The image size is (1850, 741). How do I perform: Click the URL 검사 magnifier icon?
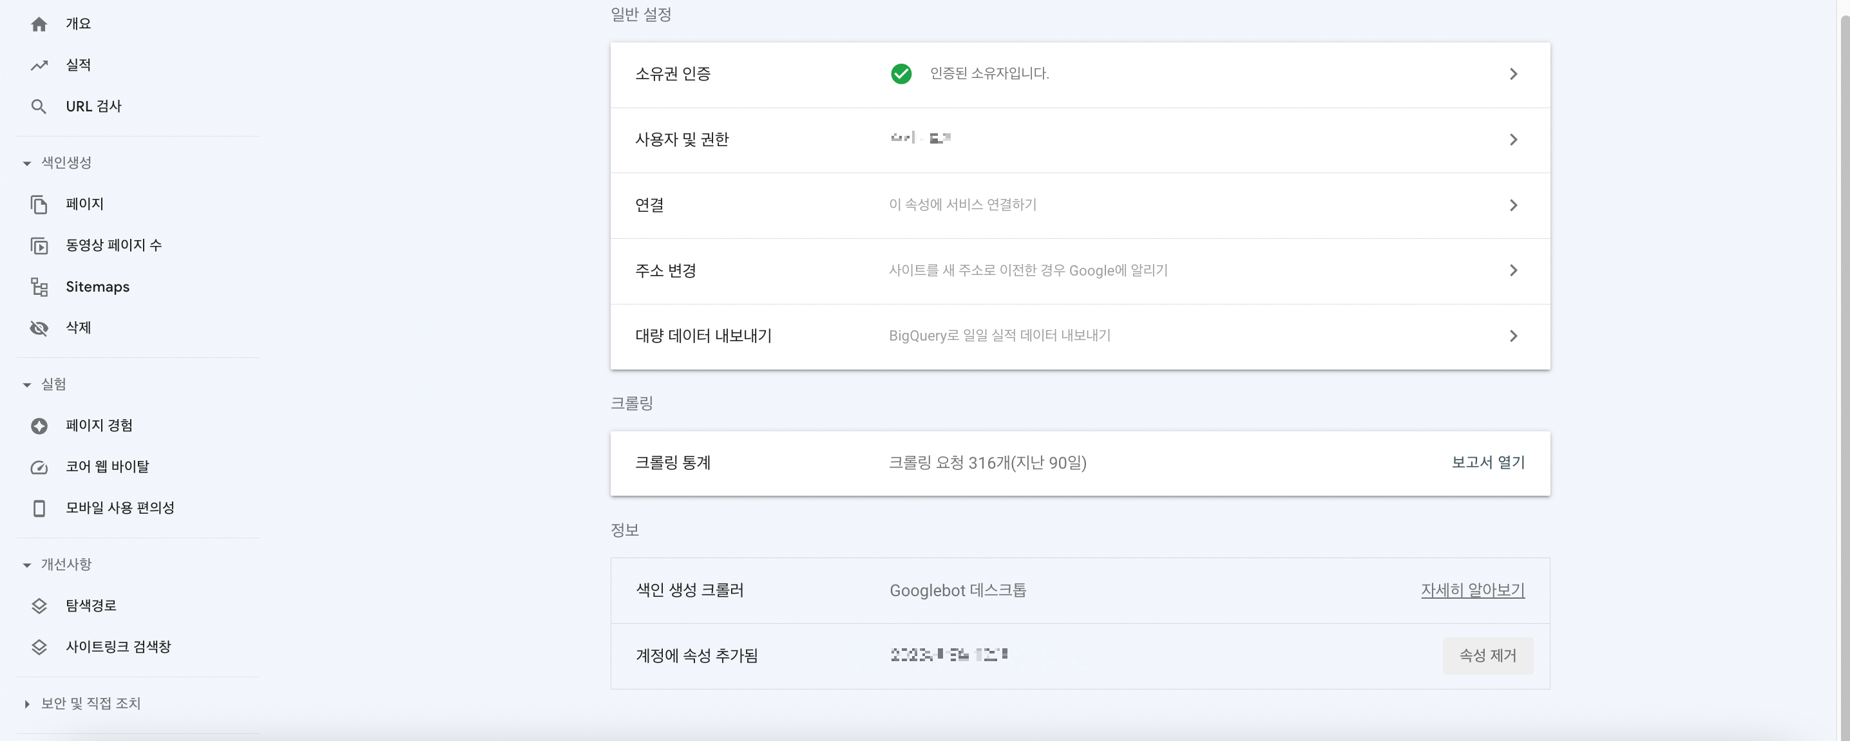pyautogui.click(x=39, y=106)
